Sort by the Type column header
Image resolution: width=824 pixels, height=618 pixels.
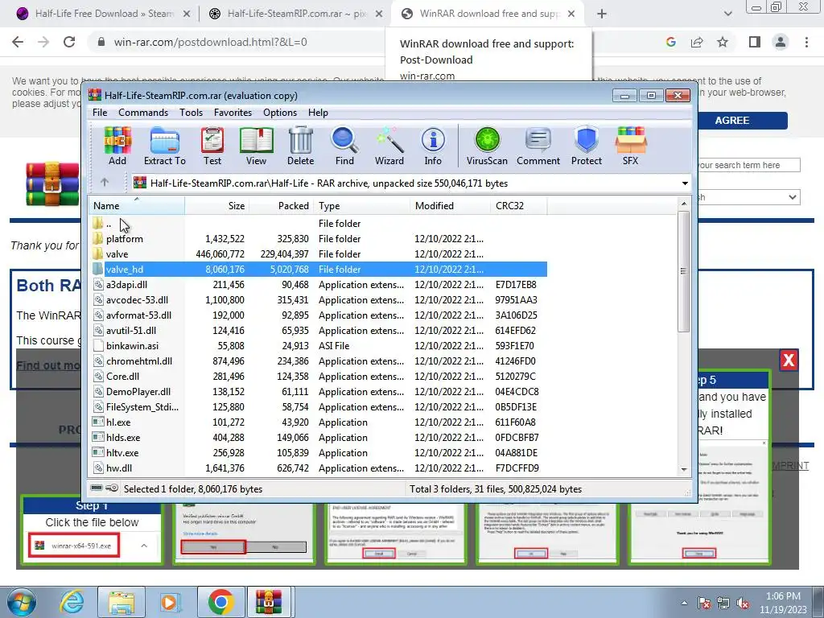(x=361, y=205)
